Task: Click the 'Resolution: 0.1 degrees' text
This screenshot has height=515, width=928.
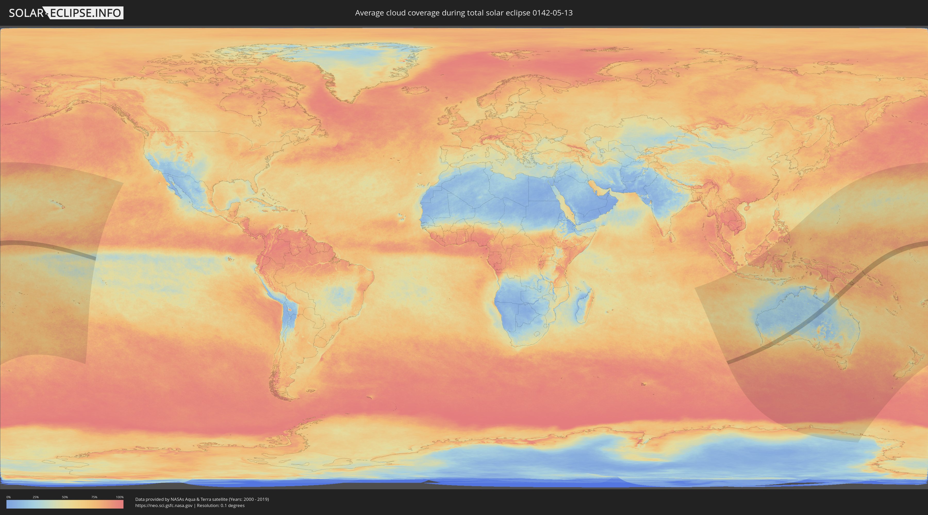Action: (220, 506)
